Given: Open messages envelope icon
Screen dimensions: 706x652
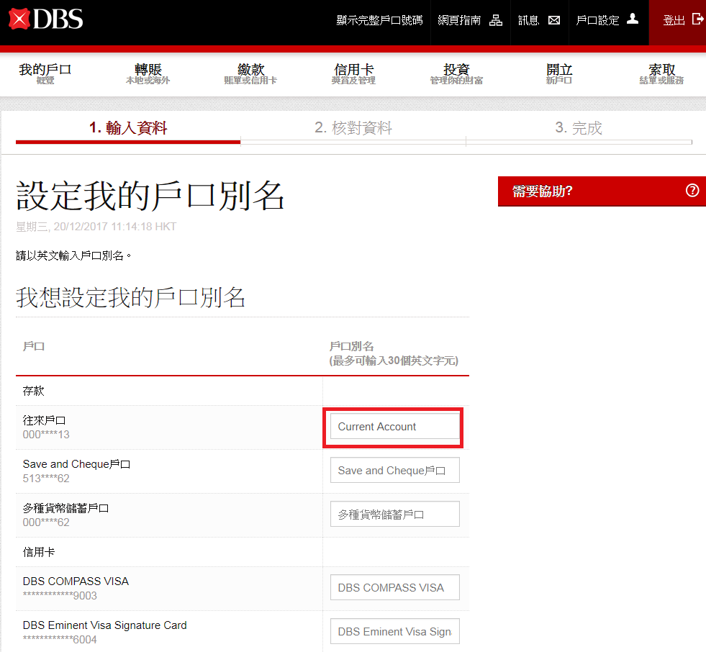Looking at the screenshot, I should tap(553, 20).
